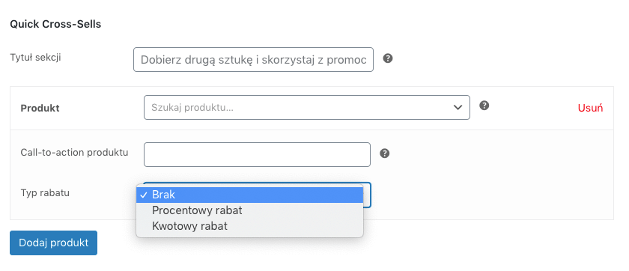
Task: Focus the Call-to-action produktu input box
Action: tap(257, 154)
